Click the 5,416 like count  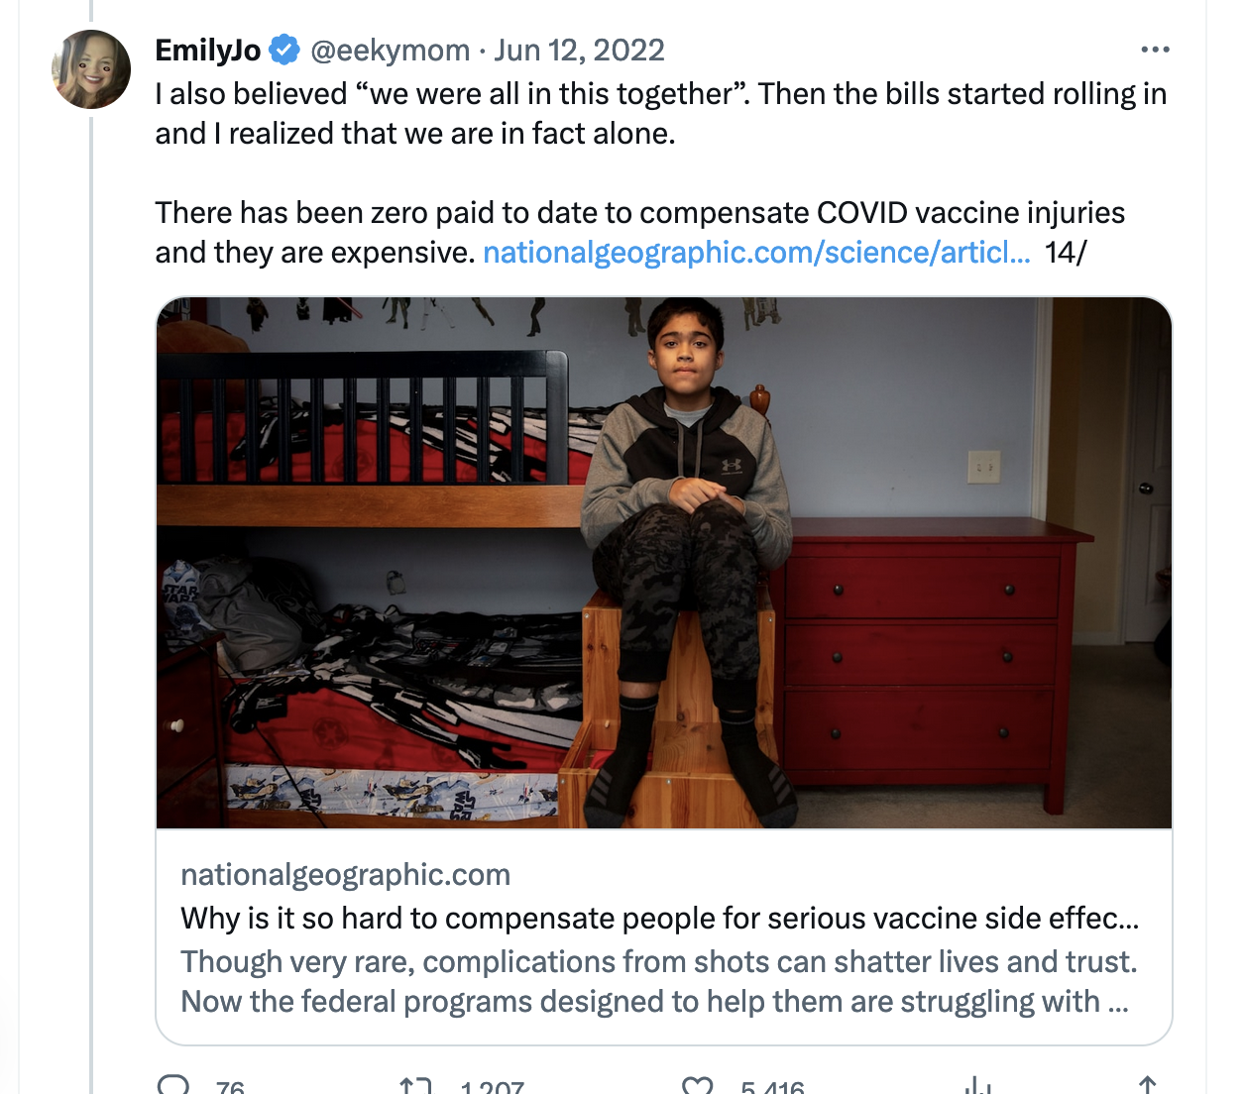point(772,1087)
